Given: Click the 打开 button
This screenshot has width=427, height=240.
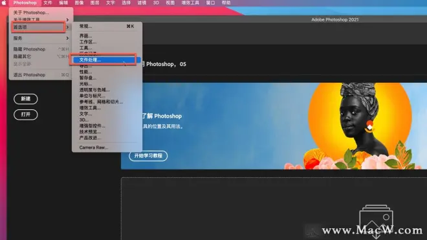Looking at the screenshot, I should click(26, 115).
